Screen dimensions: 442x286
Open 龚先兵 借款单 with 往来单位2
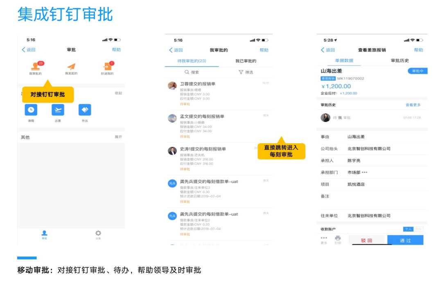click(x=219, y=224)
